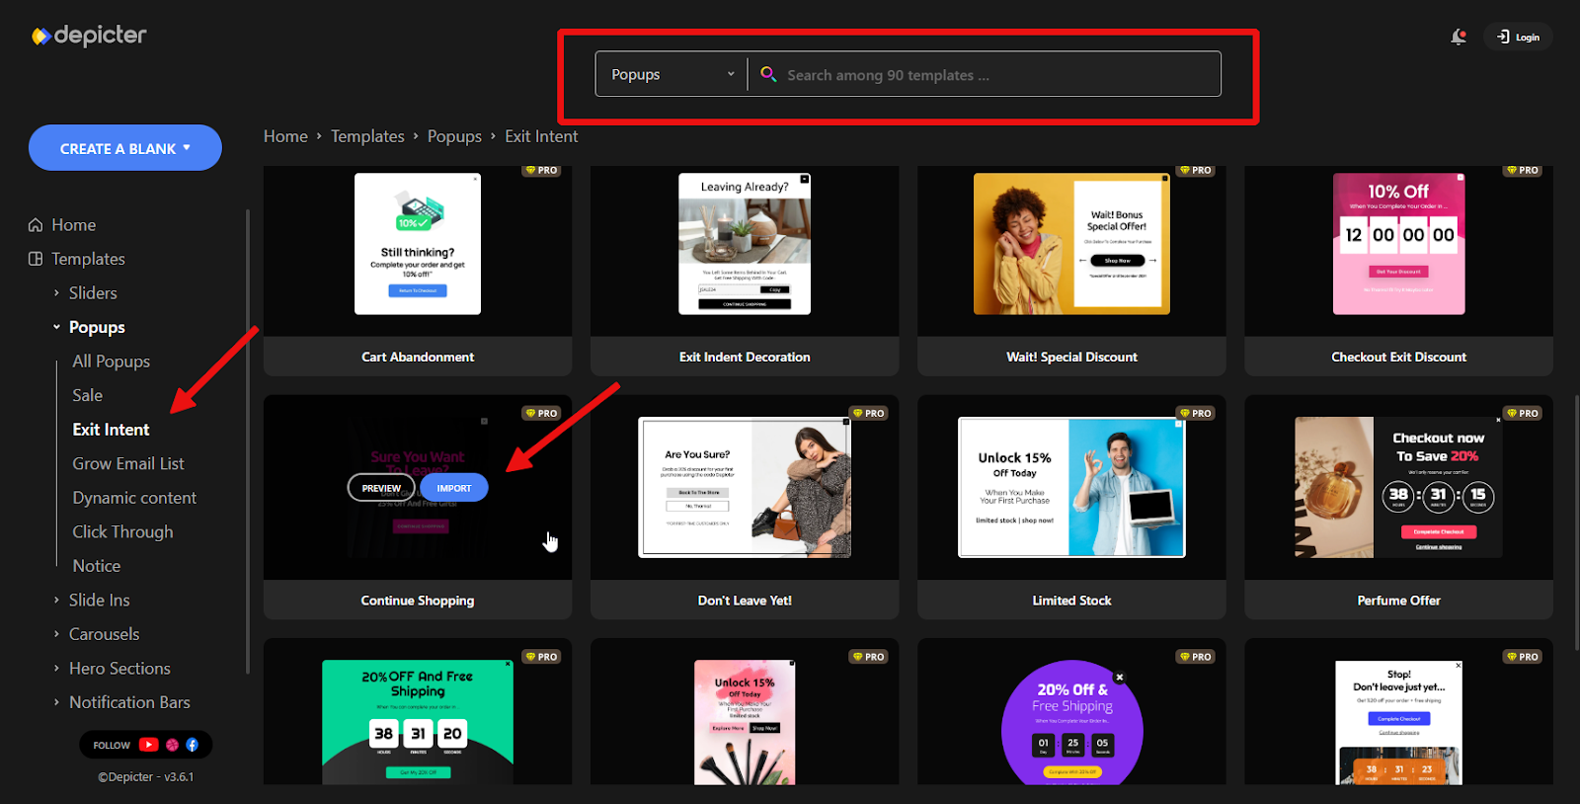Click Checkout Exit Discount title text
This screenshot has height=804, width=1580.
pyautogui.click(x=1398, y=357)
